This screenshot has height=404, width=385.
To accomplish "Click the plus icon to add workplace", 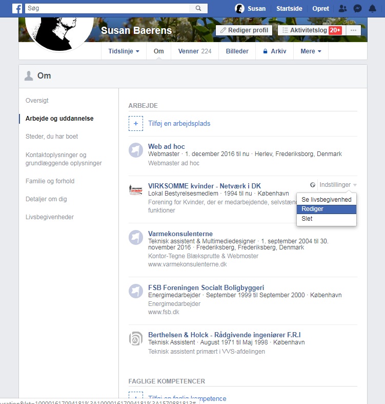I will [x=136, y=123].
